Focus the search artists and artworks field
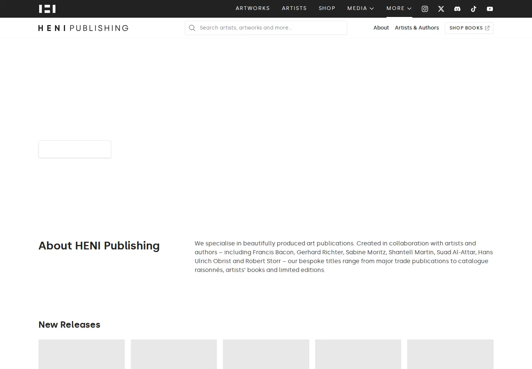This screenshot has width=532, height=369. click(x=266, y=28)
